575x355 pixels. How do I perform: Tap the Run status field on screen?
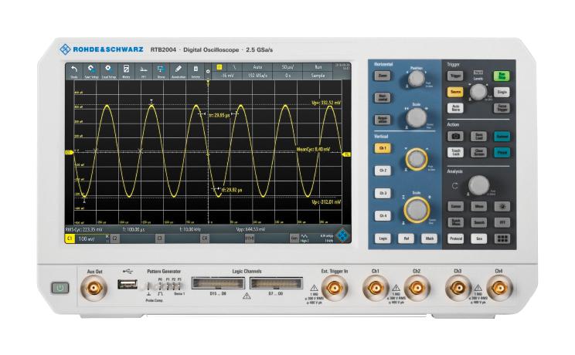click(318, 67)
